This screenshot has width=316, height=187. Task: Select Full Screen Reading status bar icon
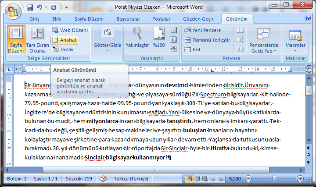[x=197, y=179]
